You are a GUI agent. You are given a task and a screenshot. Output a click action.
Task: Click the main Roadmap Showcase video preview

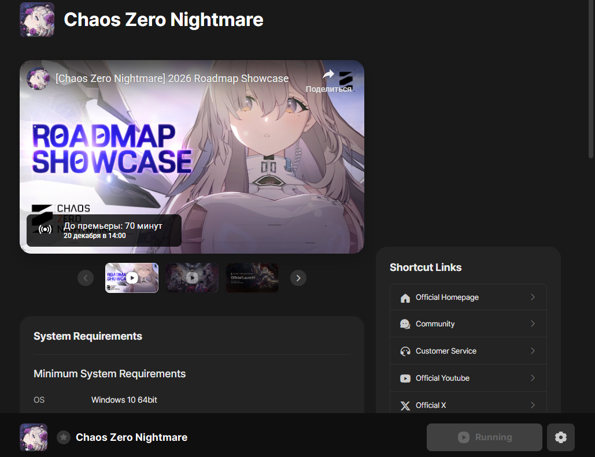192,157
